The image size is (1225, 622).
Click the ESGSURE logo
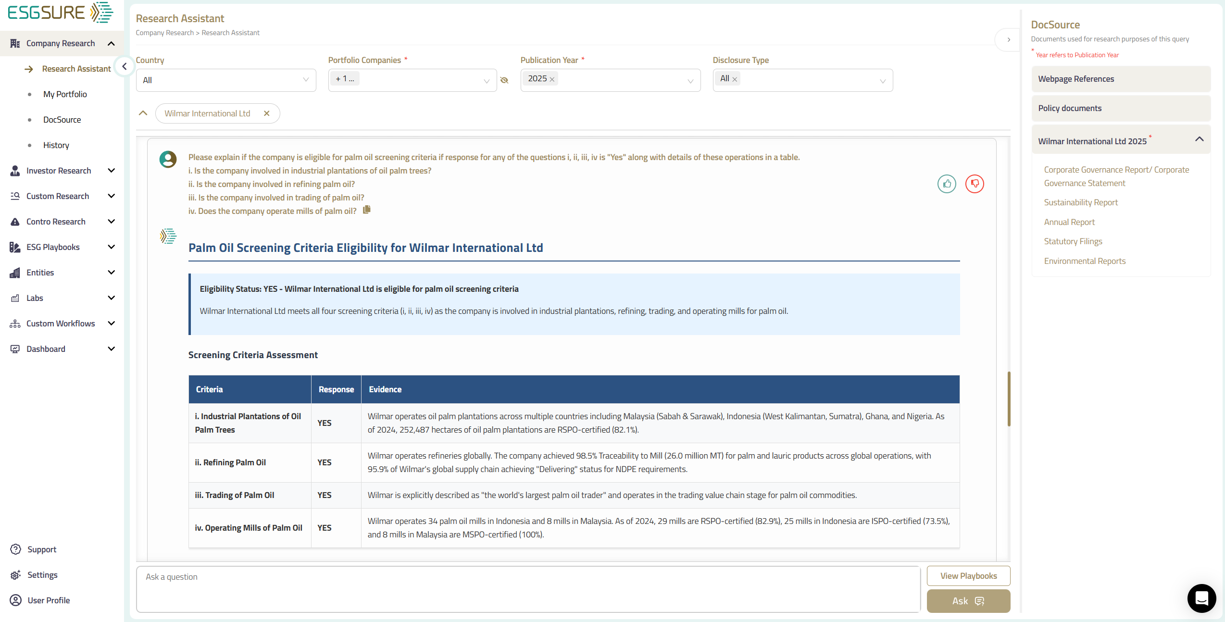click(60, 13)
